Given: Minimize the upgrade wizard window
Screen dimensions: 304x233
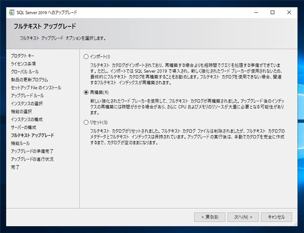Looking at the screenshot, I should (256, 12).
